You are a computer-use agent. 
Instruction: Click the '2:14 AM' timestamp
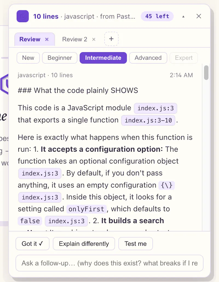pos(181,75)
